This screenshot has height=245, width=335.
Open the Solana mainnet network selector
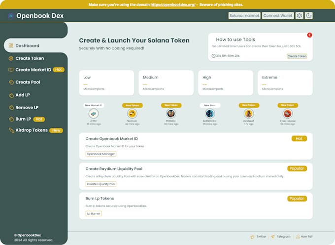tap(244, 16)
